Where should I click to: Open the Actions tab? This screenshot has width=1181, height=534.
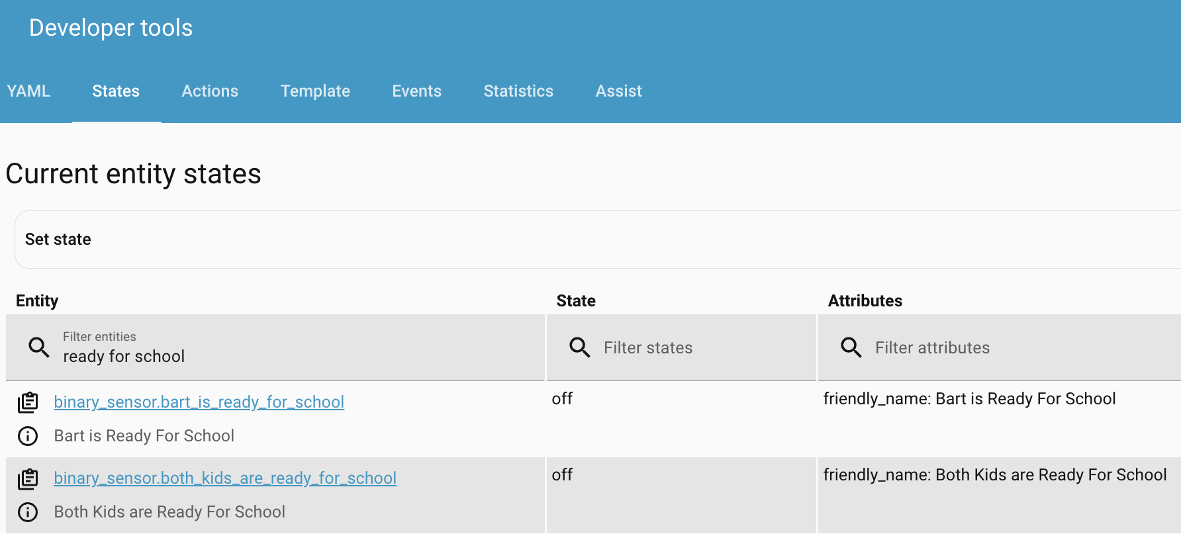pyautogui.click(x=210, y=91)
